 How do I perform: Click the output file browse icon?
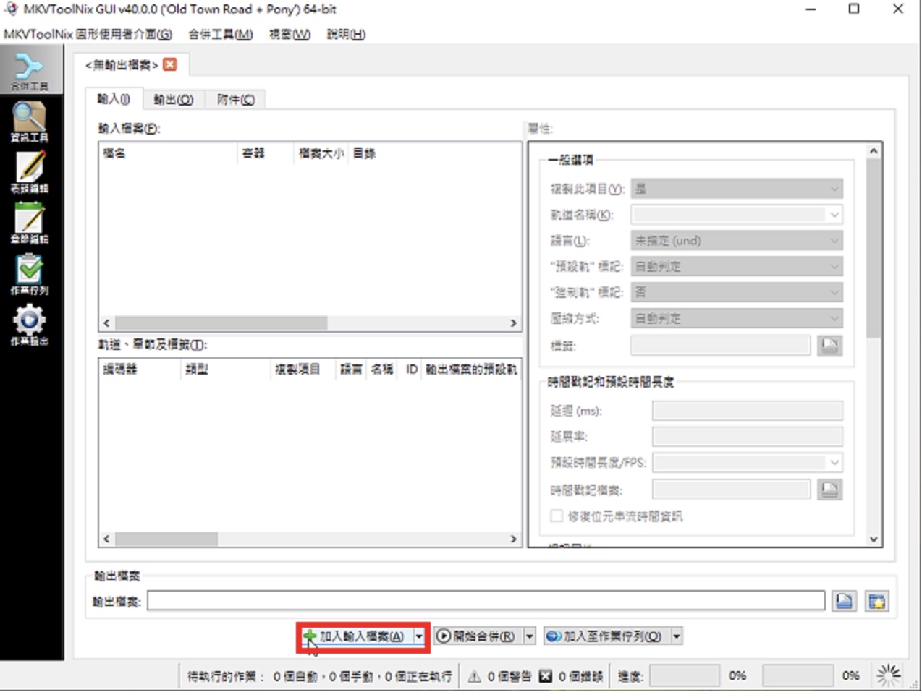click(x=843, y=601)
